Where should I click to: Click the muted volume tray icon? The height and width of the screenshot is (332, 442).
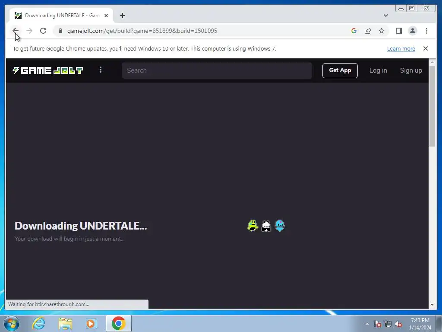tap(398, 324)
